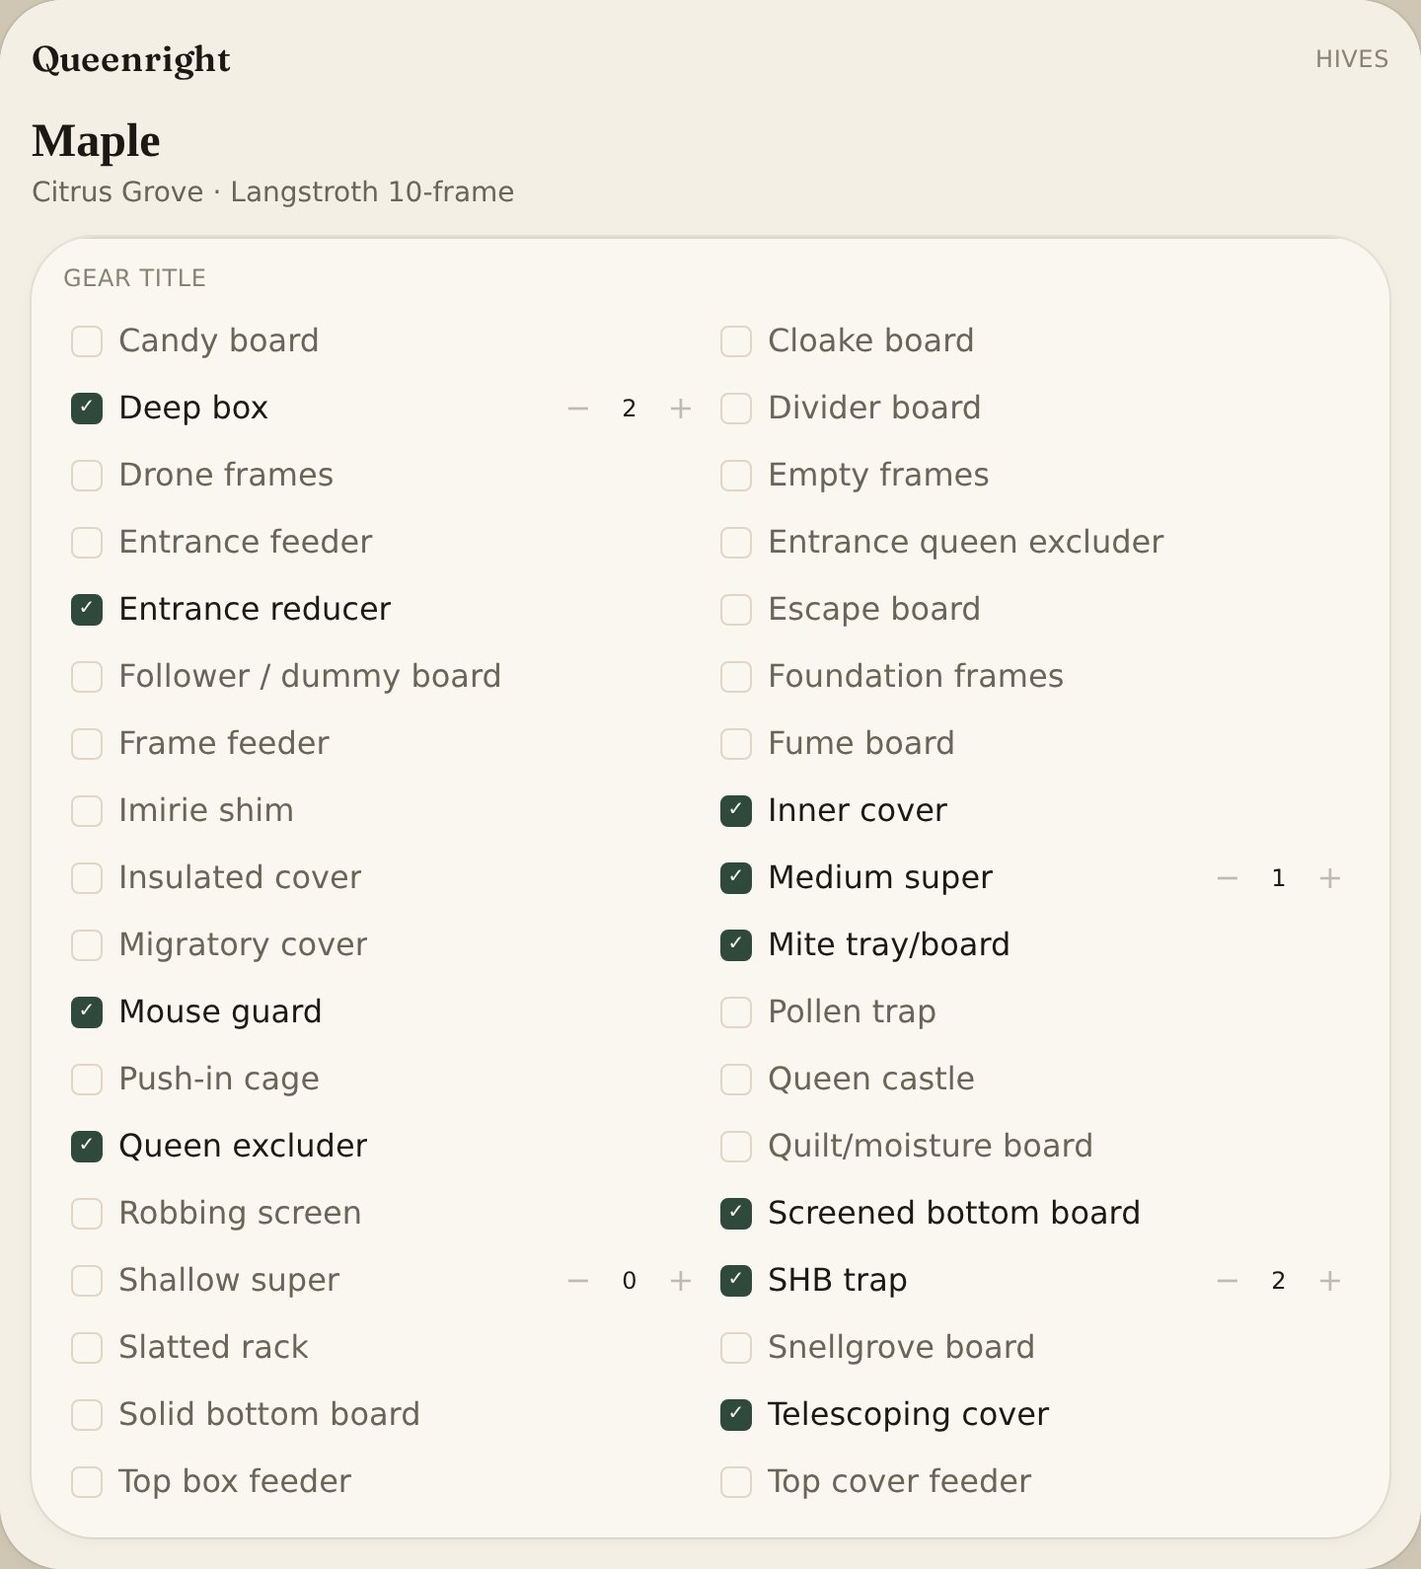Click the Deep box quantity value field

[630, 409]
